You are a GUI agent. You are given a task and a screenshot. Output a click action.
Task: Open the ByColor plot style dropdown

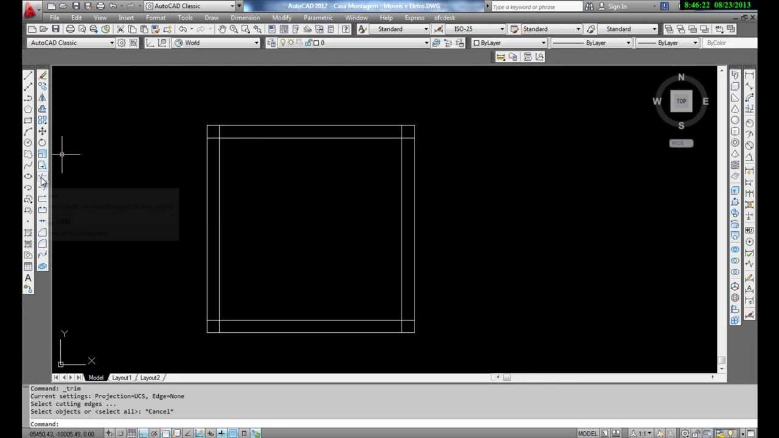tap(729, 43)
